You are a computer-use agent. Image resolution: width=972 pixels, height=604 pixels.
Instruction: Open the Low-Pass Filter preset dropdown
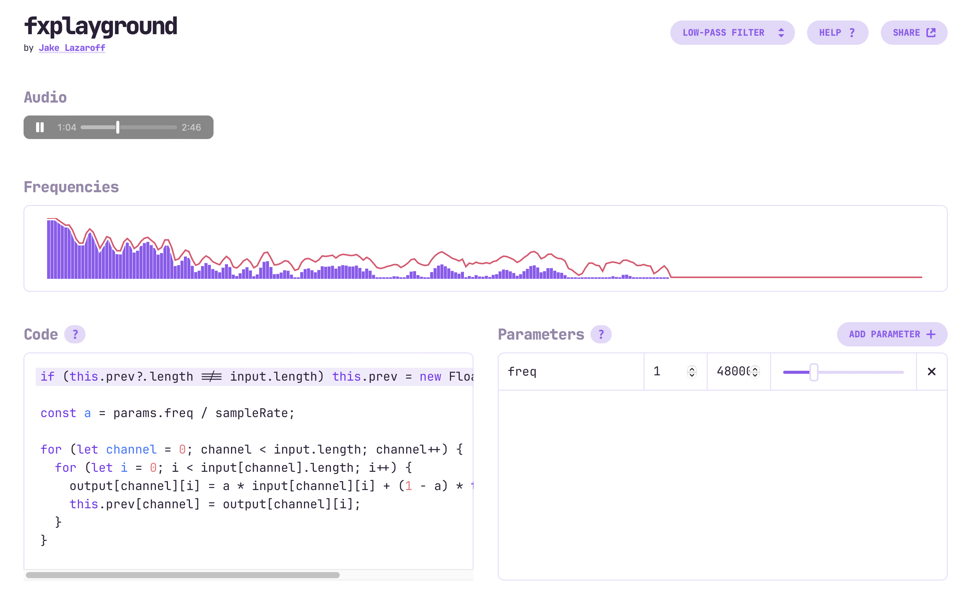pyautogui.click(x=732, y=33)
